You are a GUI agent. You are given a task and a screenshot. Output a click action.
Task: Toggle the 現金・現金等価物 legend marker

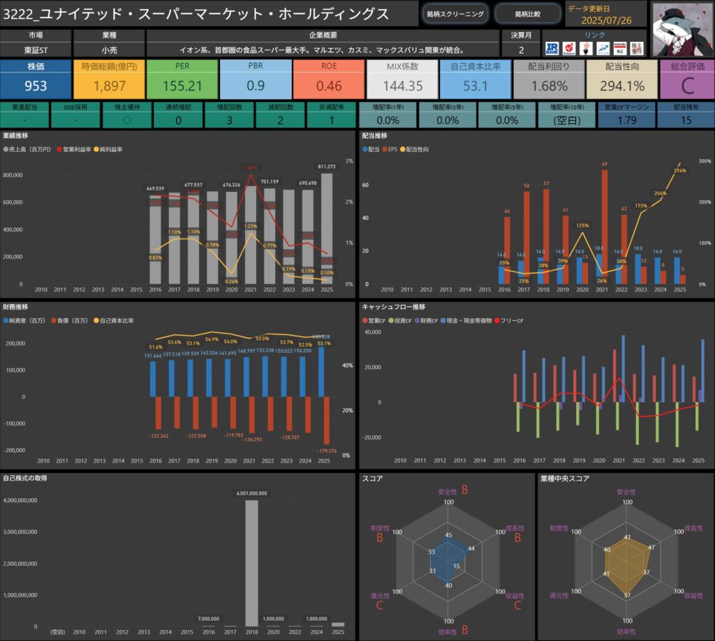(443, 321)
